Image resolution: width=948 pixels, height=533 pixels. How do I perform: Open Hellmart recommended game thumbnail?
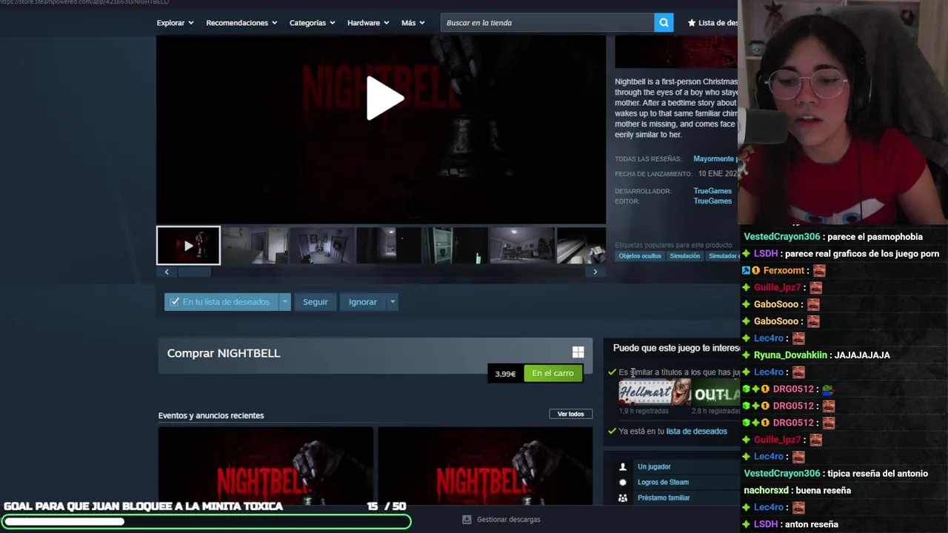(x=655, y=393)
